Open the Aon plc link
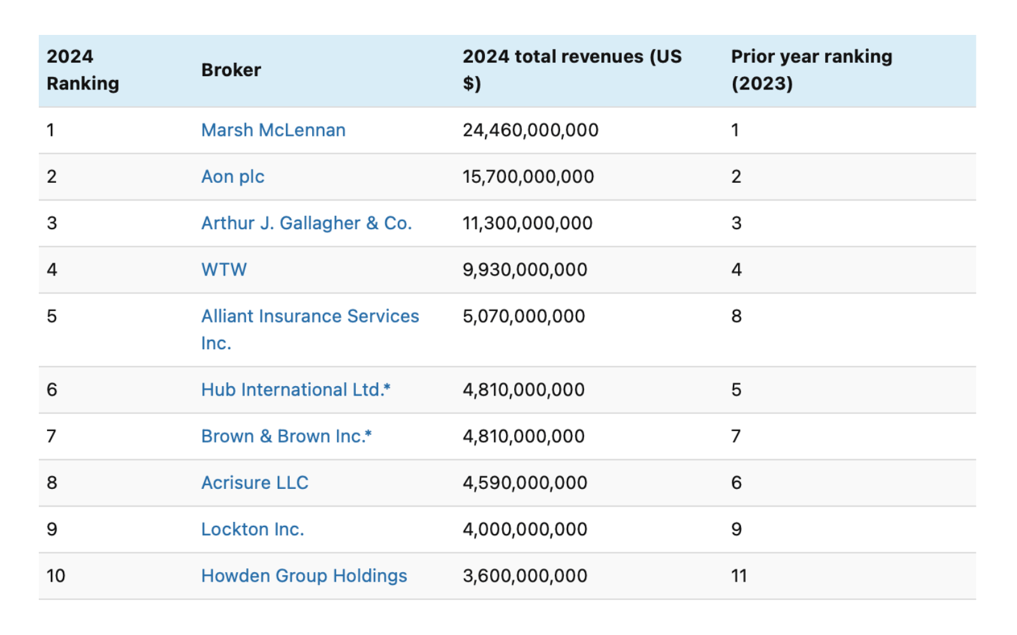The image size is (1017, 635). click(x=231, y=177)
